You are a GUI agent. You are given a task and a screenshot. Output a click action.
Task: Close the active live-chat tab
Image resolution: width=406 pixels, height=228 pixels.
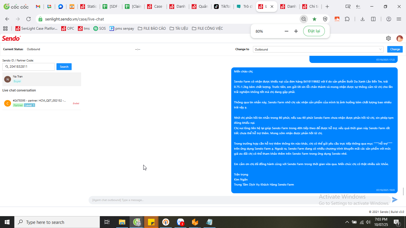(x=272, y=7)
